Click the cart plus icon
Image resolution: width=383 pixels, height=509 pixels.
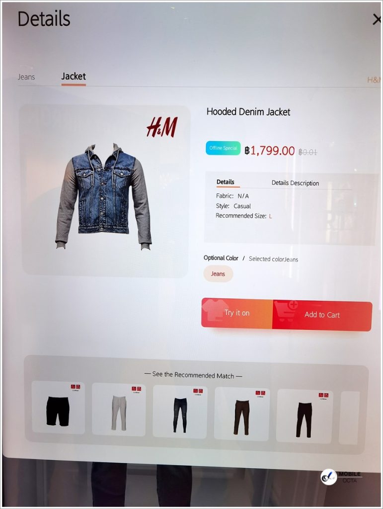tap(286, 311)
